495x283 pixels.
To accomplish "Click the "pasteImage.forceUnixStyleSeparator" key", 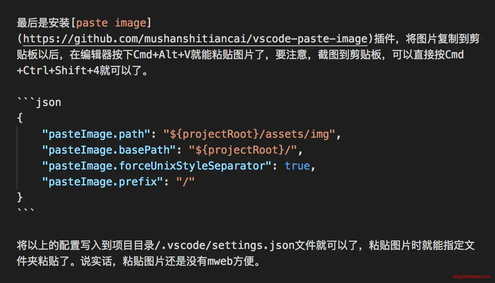I will [x=157, y=166].
